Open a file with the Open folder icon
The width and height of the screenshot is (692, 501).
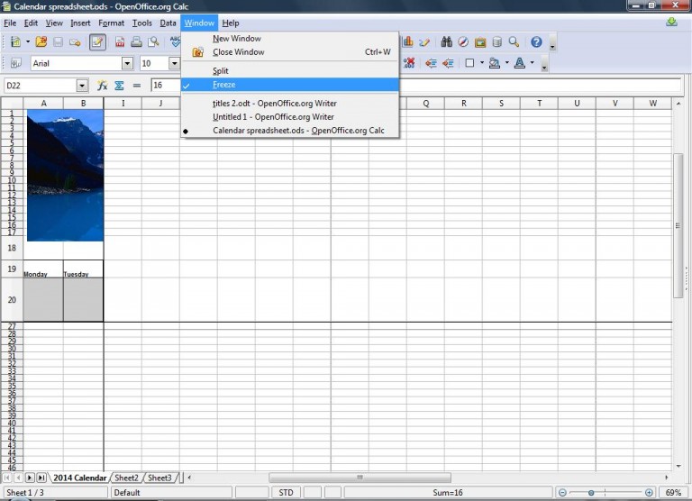coord(41,42)
